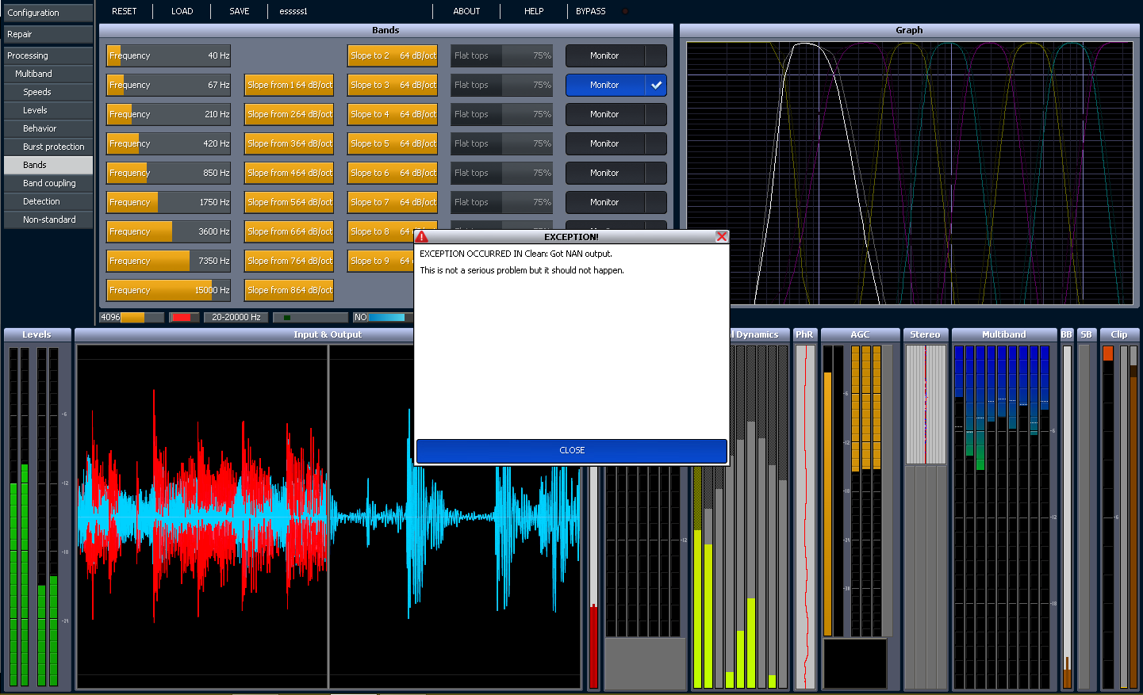1143x695 pixels.
Task: Adjust the 1750 Hz Frequency slider
Action: point(168,202)
